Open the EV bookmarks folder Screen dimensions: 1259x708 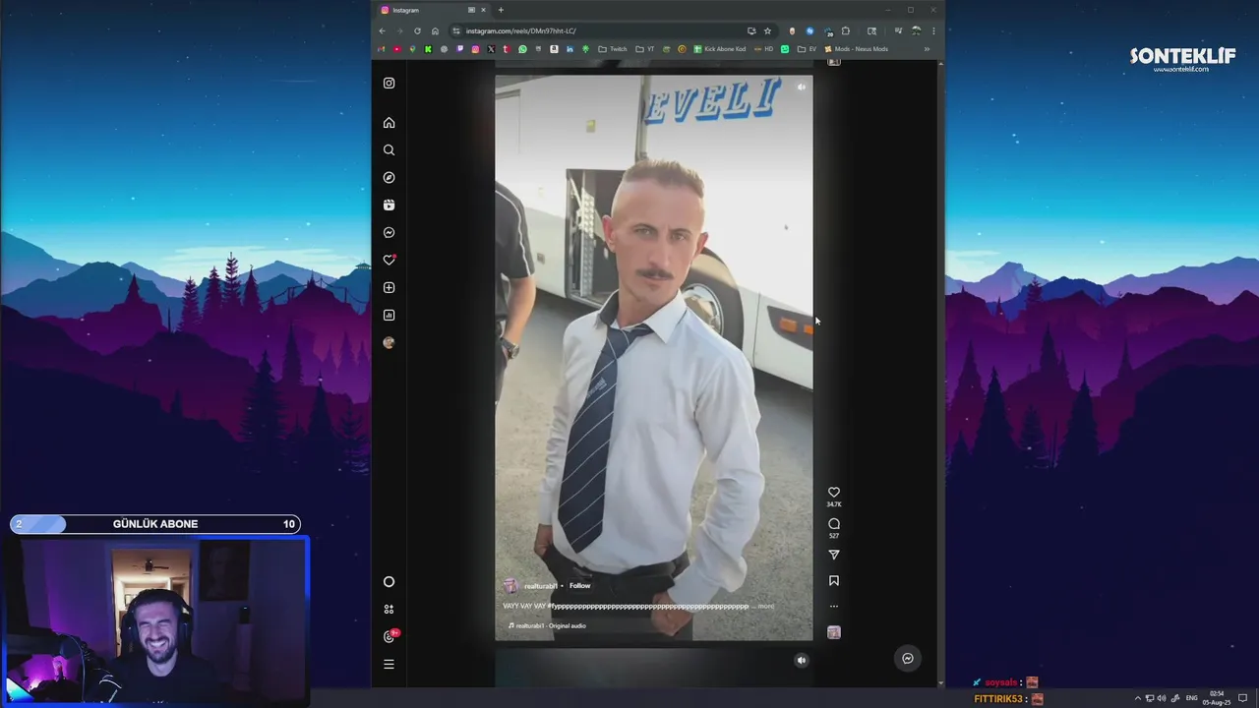pos(807,49)
